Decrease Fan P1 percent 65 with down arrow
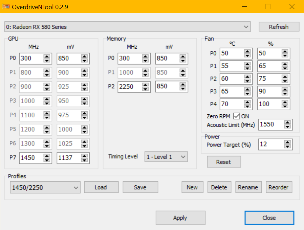304x230 pixels. 285,68
